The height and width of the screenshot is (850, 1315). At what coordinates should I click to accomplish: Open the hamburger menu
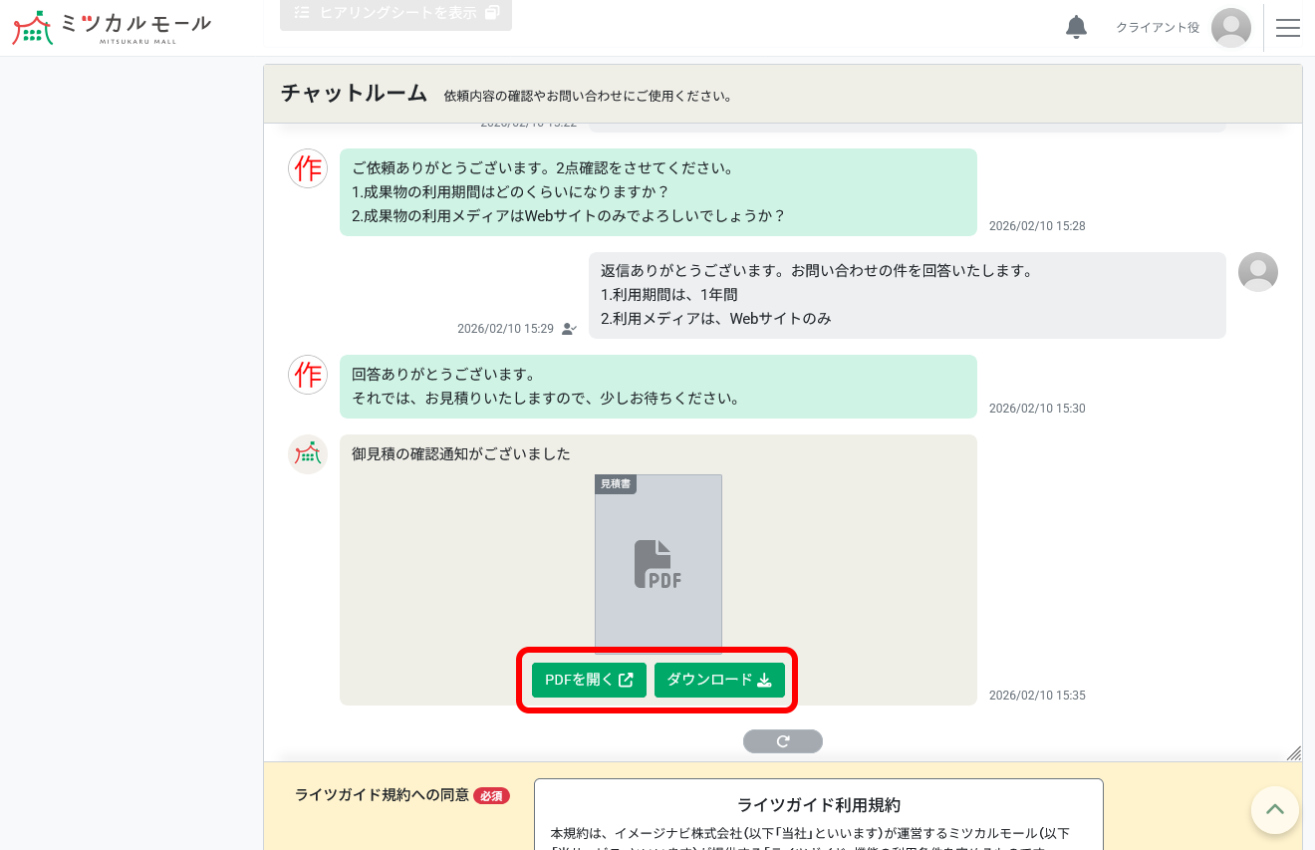click(1288, 28)
